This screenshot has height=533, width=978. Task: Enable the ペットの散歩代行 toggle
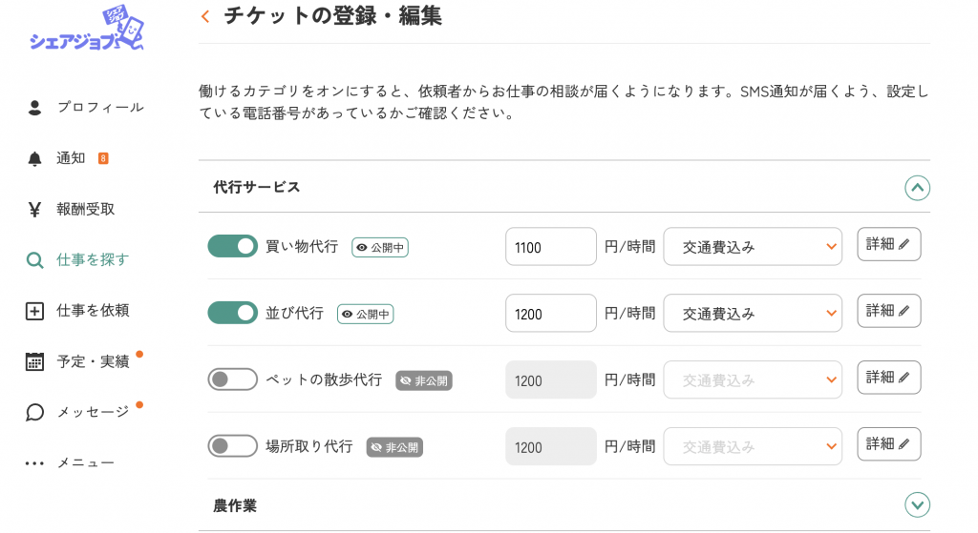click(233, 379)
